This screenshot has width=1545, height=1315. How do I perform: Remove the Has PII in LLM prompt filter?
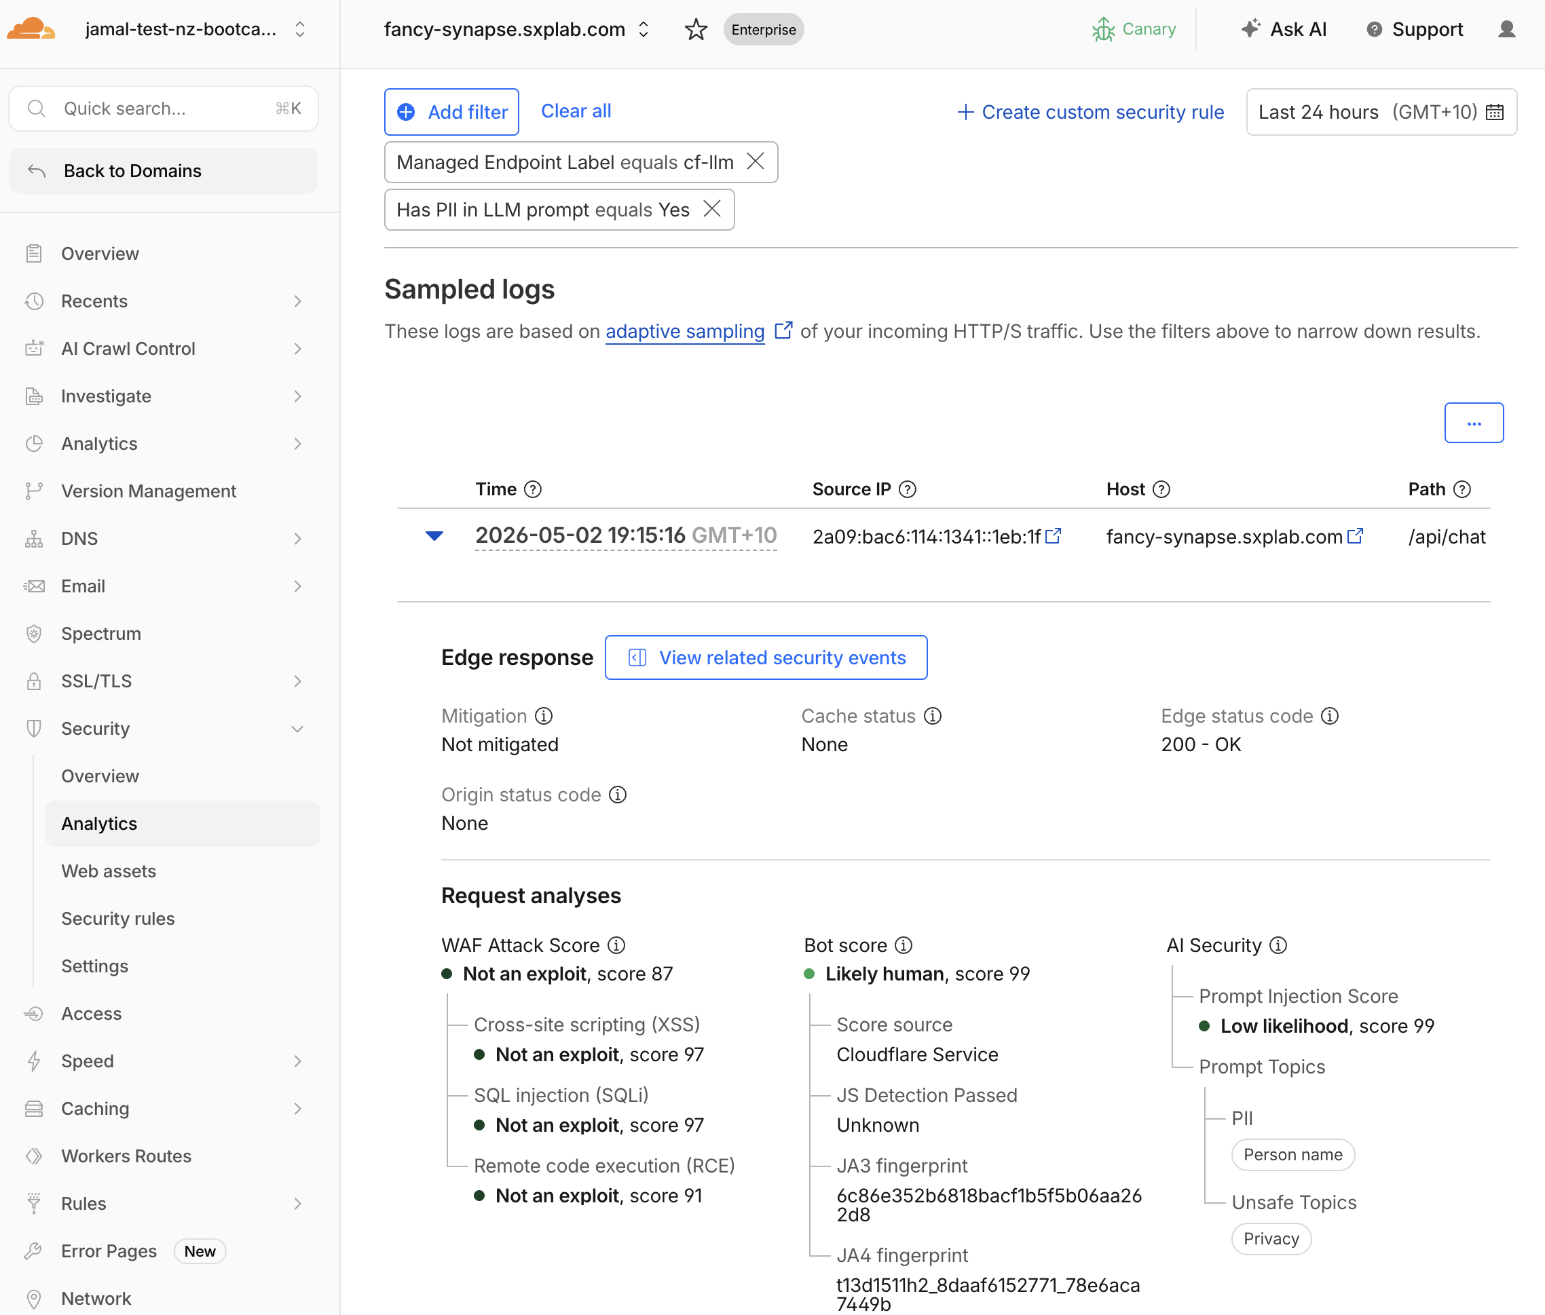[x=712, y=210]
